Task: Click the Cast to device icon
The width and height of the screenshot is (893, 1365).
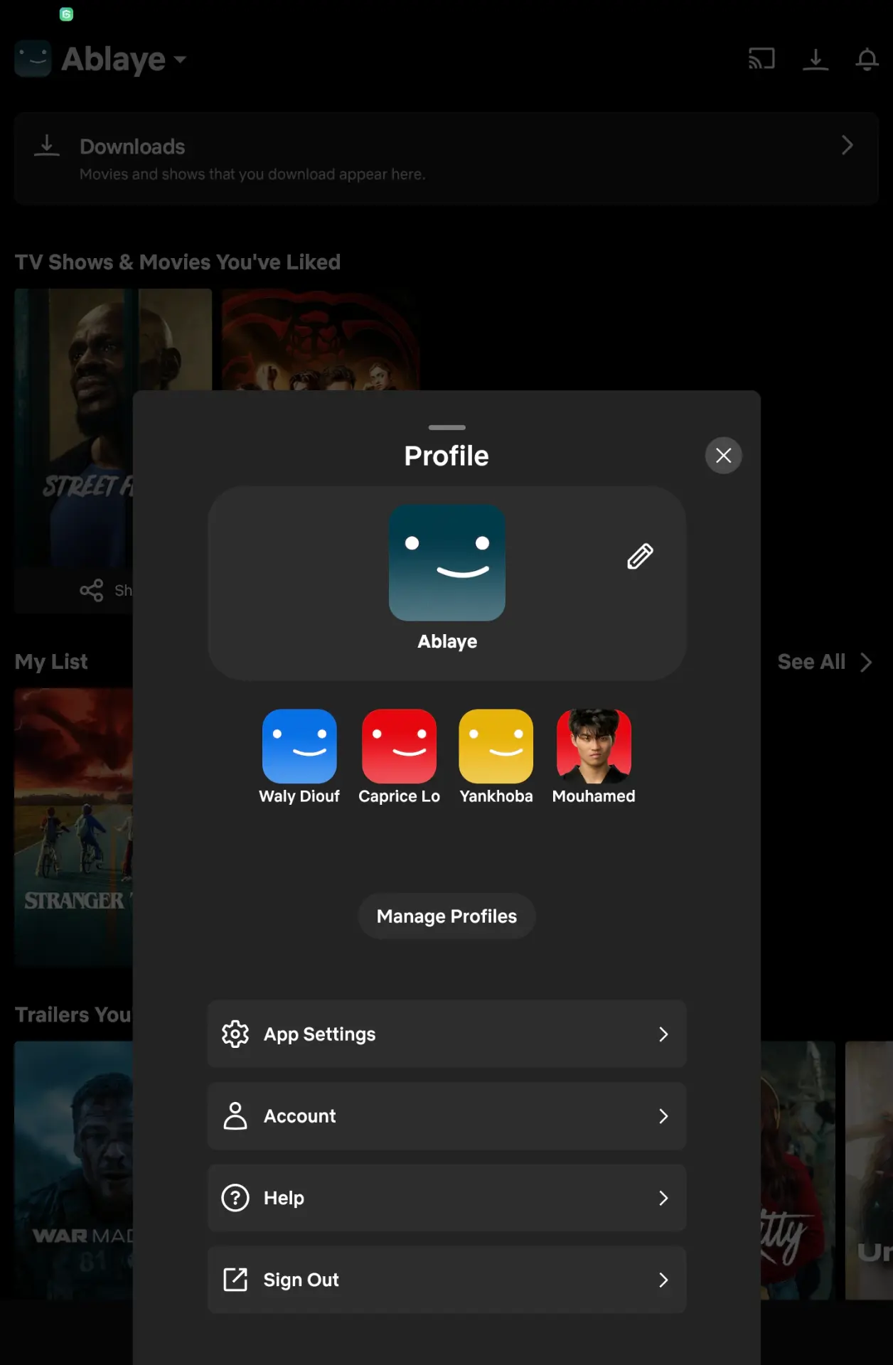Action: point(761,58)
